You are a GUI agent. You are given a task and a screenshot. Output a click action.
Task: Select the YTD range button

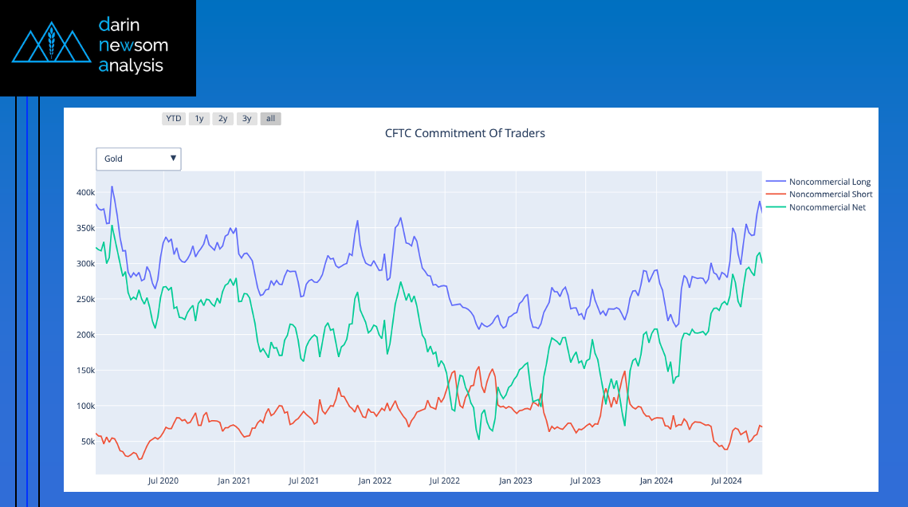pos(173,119)
